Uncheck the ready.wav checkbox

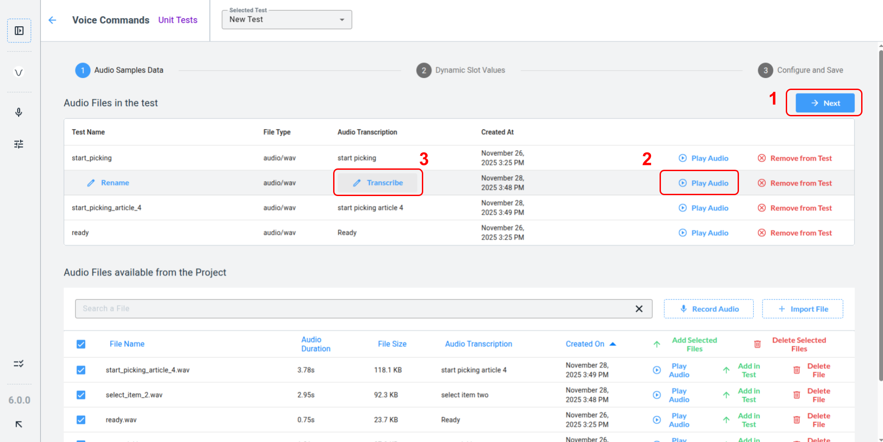[x=81, y=420]
